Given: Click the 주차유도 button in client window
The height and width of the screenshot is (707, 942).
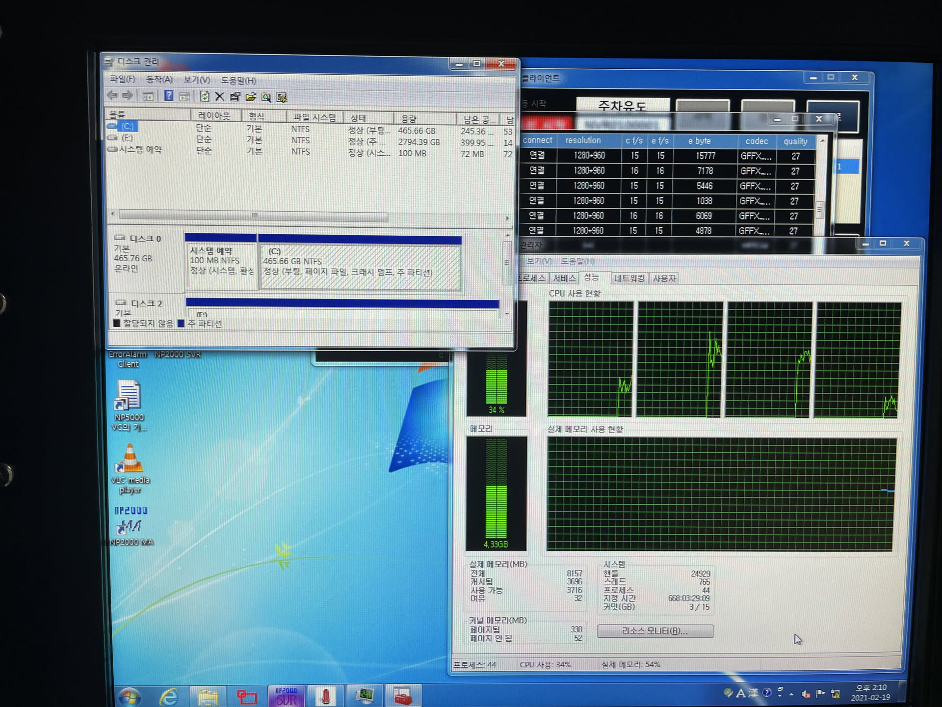Looking at the screenshot, I should [622, 105].
